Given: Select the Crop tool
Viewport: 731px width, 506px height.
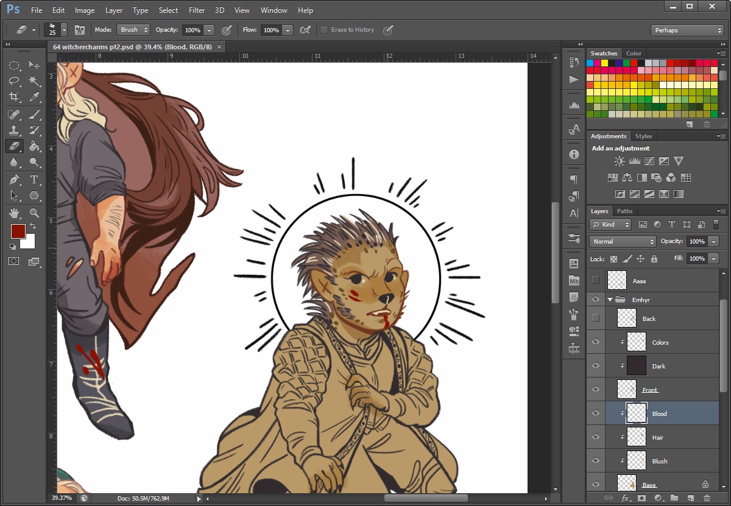Looking at the screenshot, I should coord(14,97).
